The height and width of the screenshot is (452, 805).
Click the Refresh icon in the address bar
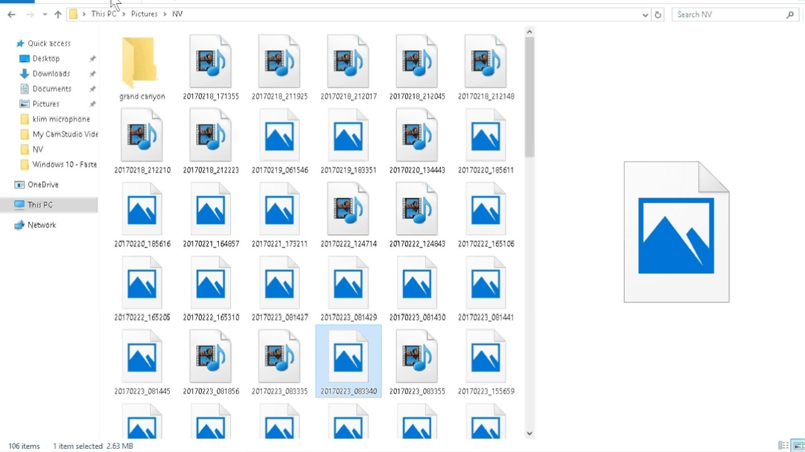[x=657, y=14]
